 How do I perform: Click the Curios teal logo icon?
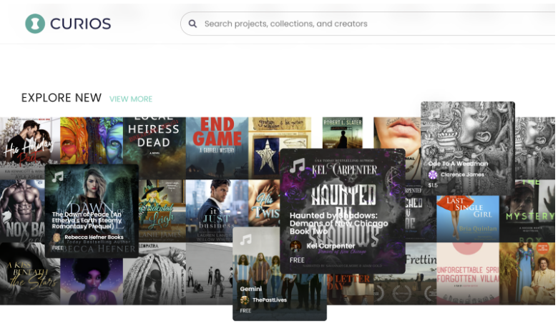pos(35,24)
